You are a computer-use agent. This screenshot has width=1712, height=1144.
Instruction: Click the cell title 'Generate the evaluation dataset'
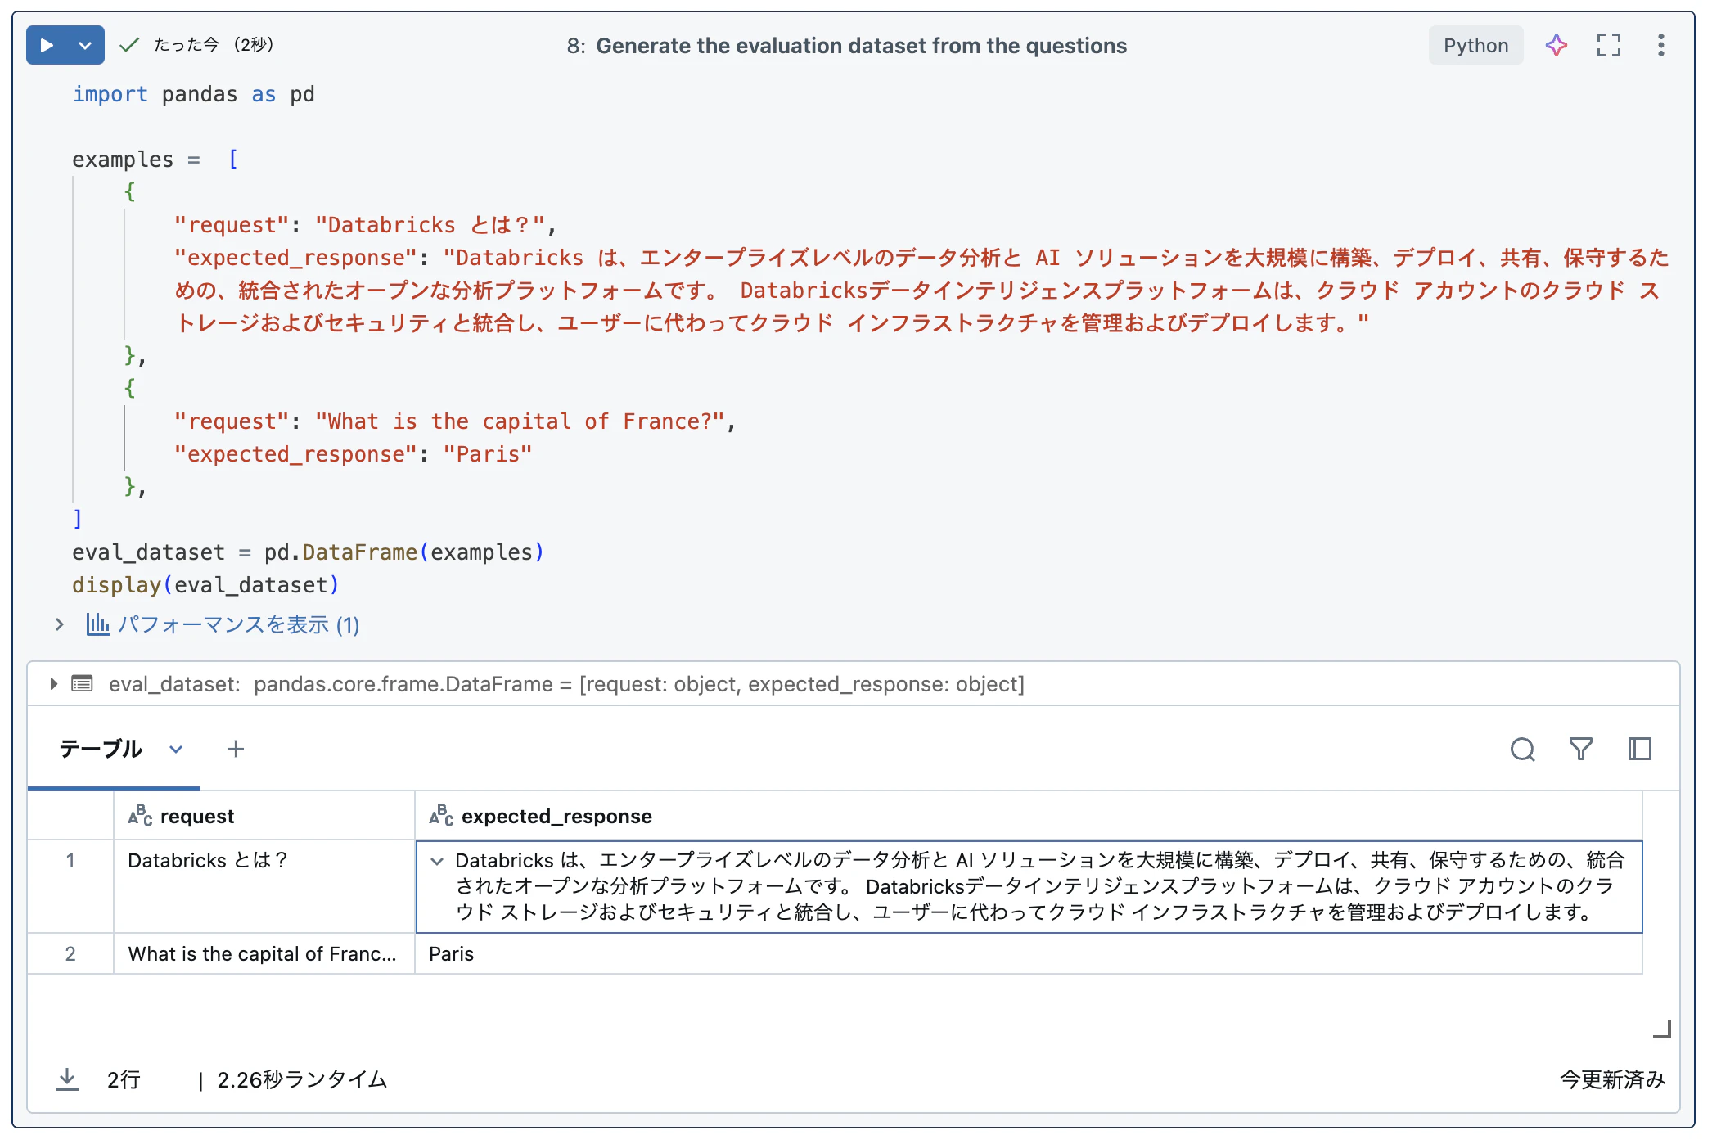pos(861,46)
